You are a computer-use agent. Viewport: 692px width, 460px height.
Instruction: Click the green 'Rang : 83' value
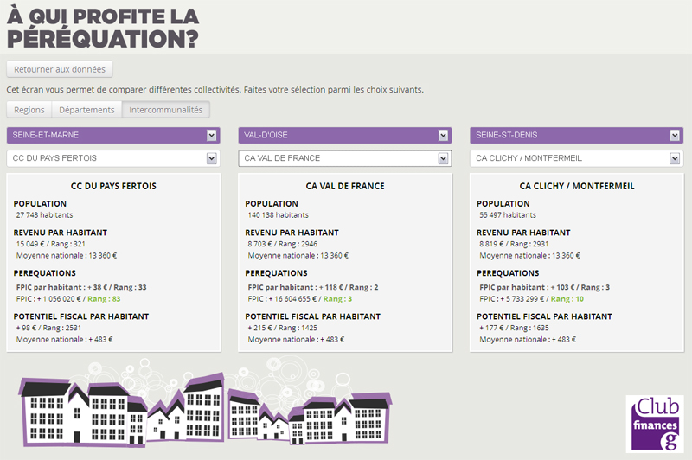tap(104, 298)
